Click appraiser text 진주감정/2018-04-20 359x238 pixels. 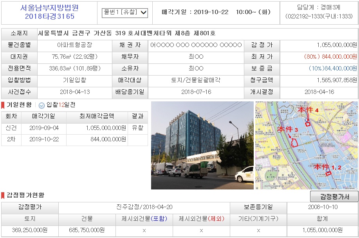144,207
